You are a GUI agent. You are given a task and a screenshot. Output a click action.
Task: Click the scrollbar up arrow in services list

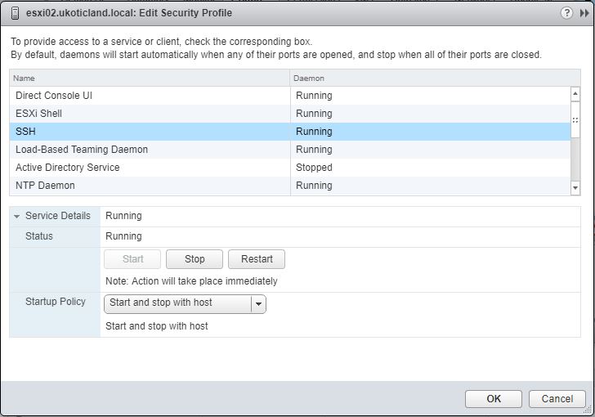click(575, 93)
